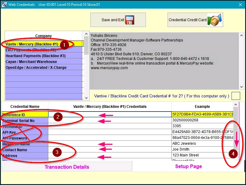Click the Reference ID credential input field

[x=110, y=114]
